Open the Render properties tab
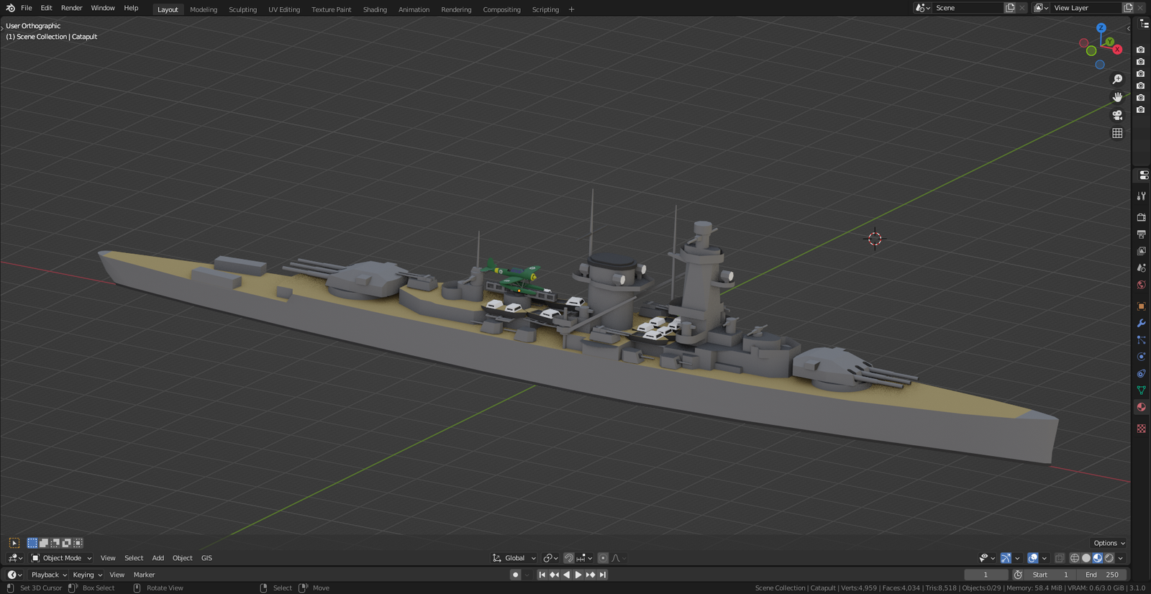 [x=1141, y=217]
